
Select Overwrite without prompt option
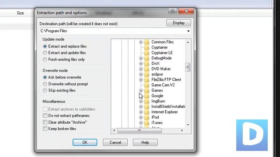(x=45, y=84)
